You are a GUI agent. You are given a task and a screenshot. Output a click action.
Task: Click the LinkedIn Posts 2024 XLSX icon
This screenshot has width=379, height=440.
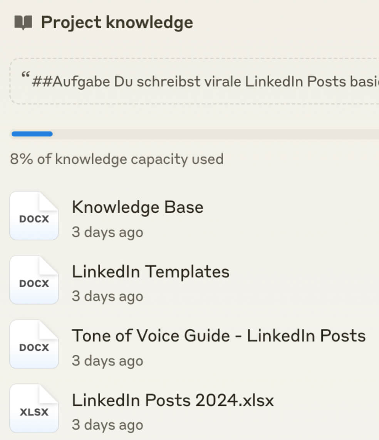pos(34,408)
